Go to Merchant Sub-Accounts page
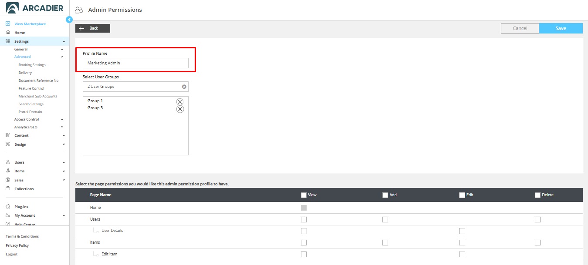 coord(38,96)
